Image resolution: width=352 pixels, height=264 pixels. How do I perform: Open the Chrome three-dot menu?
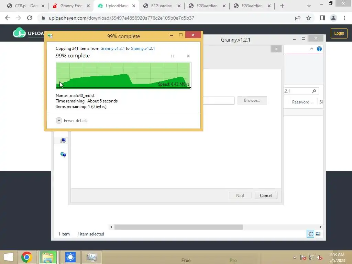click(x=344, y=18)
